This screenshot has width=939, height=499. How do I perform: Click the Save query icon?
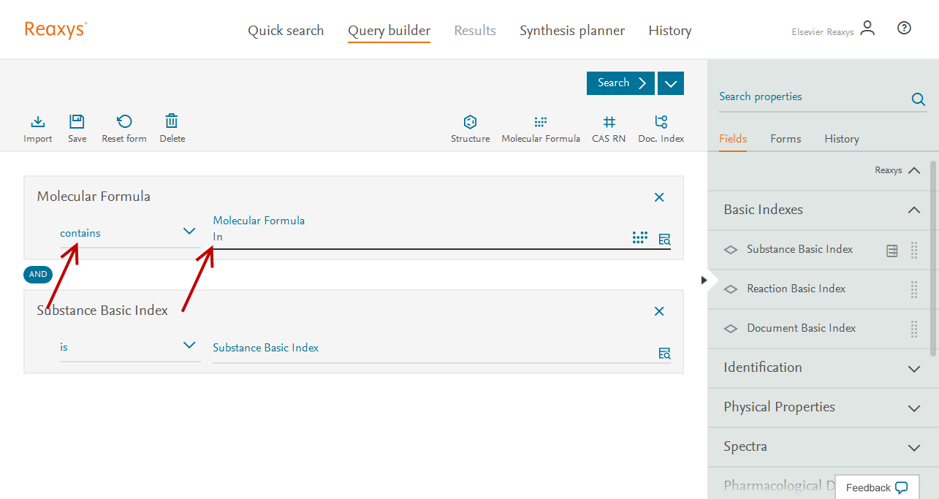point(77,122)
